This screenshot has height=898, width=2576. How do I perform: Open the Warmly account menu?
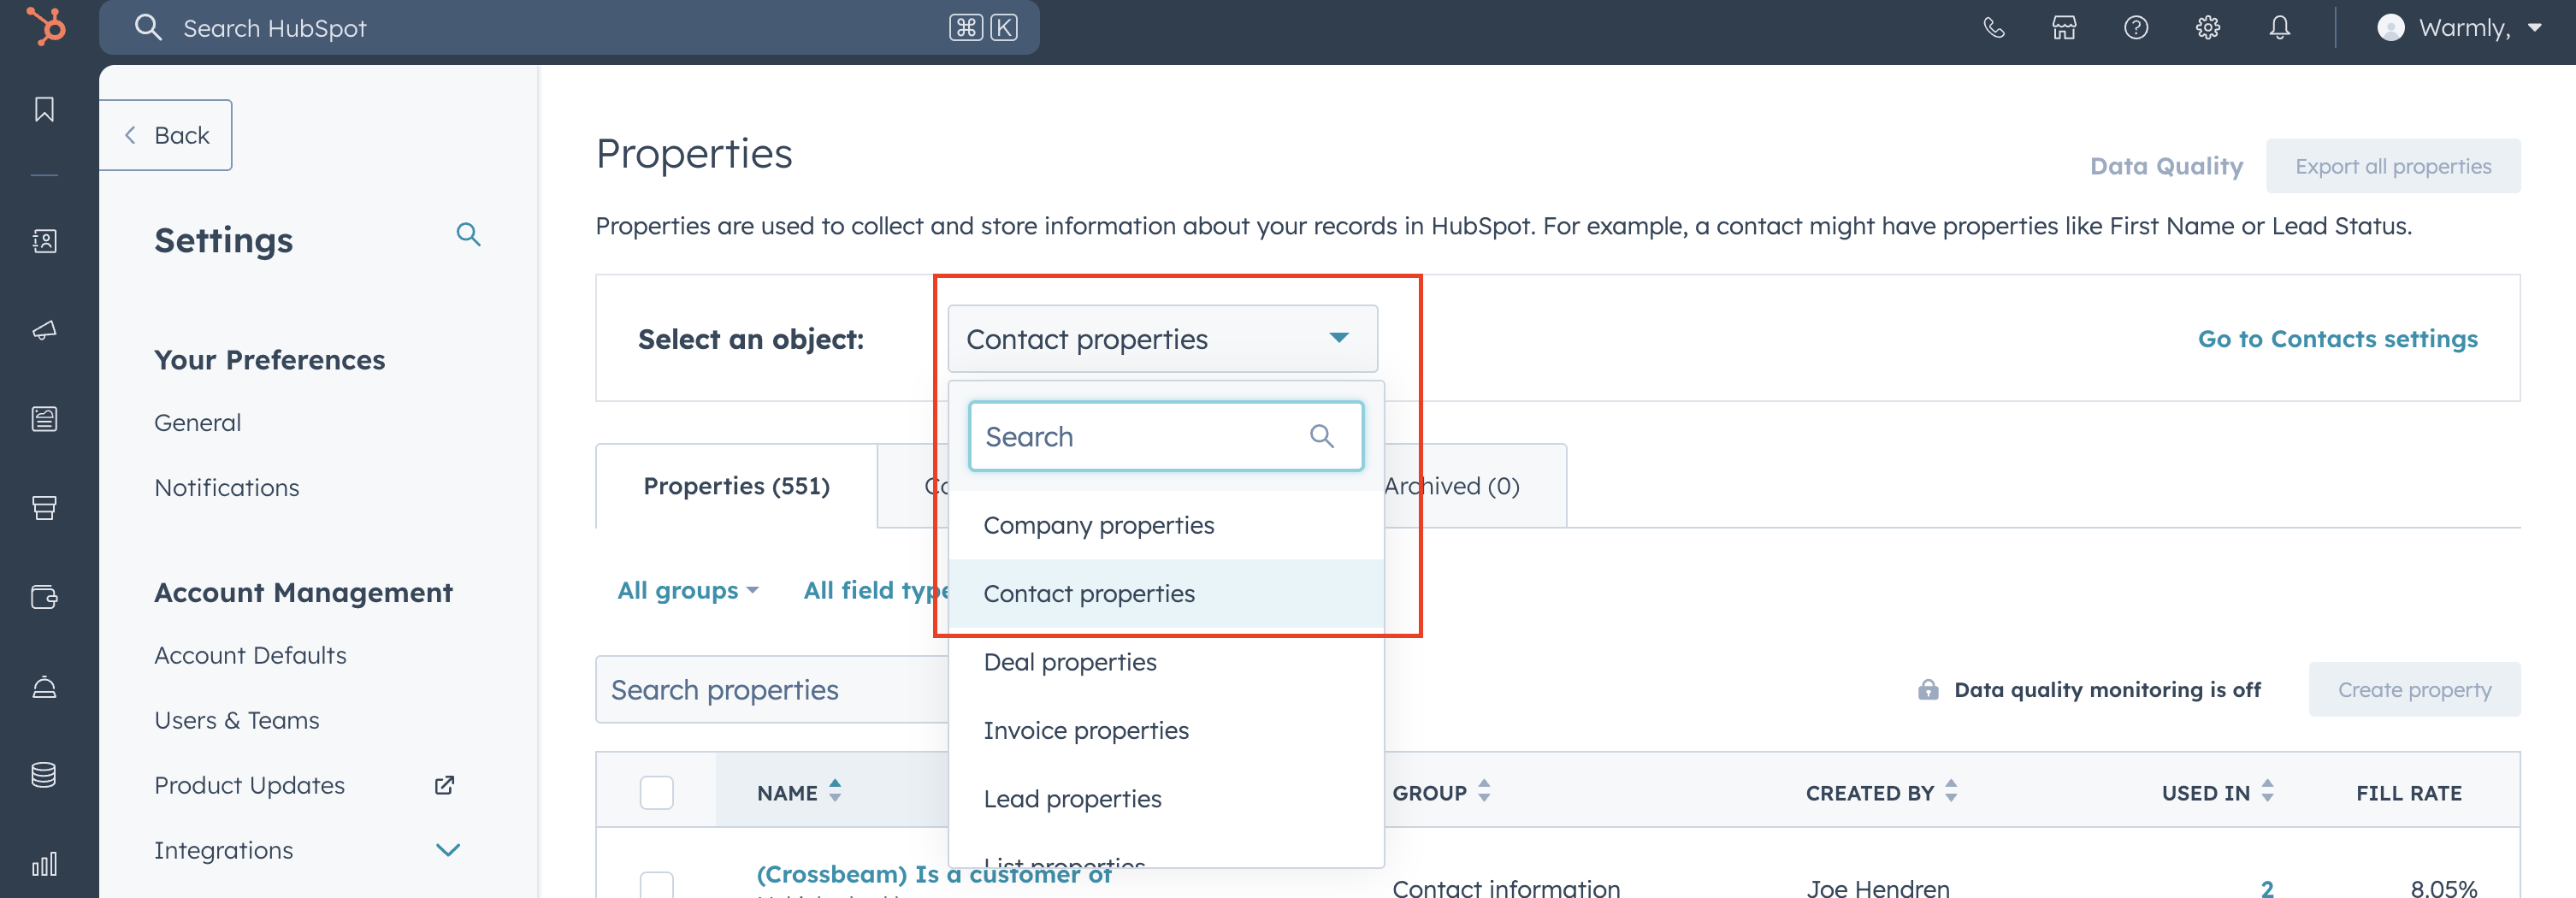(2458, 28)
